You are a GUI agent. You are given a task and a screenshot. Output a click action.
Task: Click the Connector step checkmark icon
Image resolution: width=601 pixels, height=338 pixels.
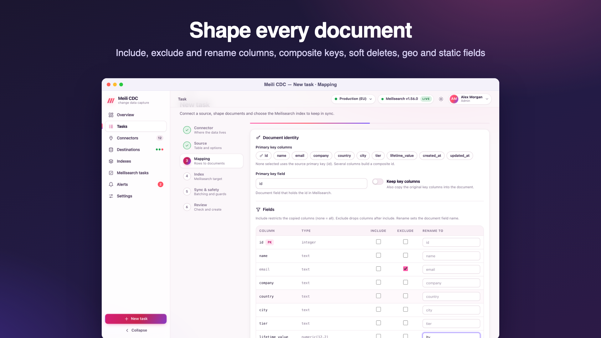click(x=187, y=130)
